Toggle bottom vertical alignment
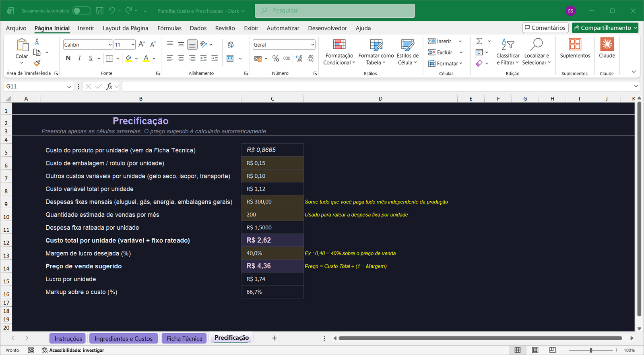Viewport: 644px width, 355px height. 192,45
